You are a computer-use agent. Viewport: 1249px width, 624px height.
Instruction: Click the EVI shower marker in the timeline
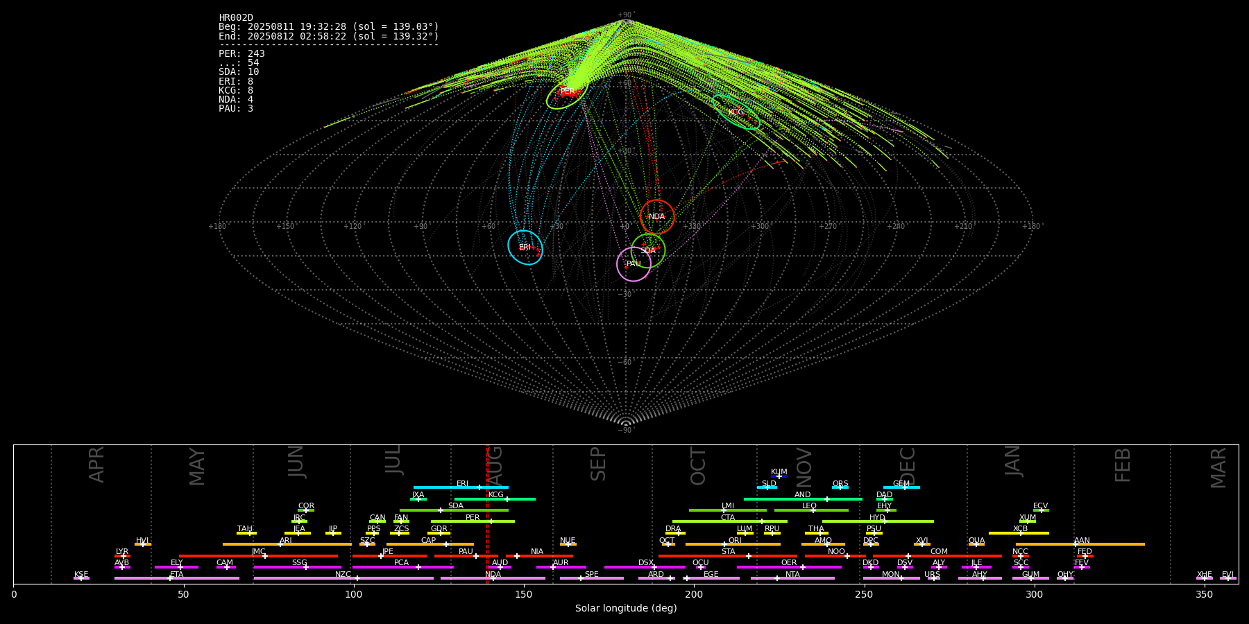click(x=1228, y=578)
